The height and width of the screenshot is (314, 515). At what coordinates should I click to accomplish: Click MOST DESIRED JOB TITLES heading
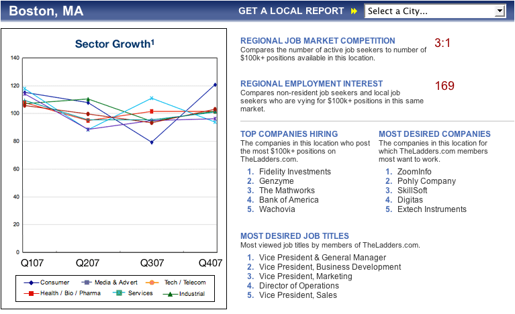coord(295,236)
